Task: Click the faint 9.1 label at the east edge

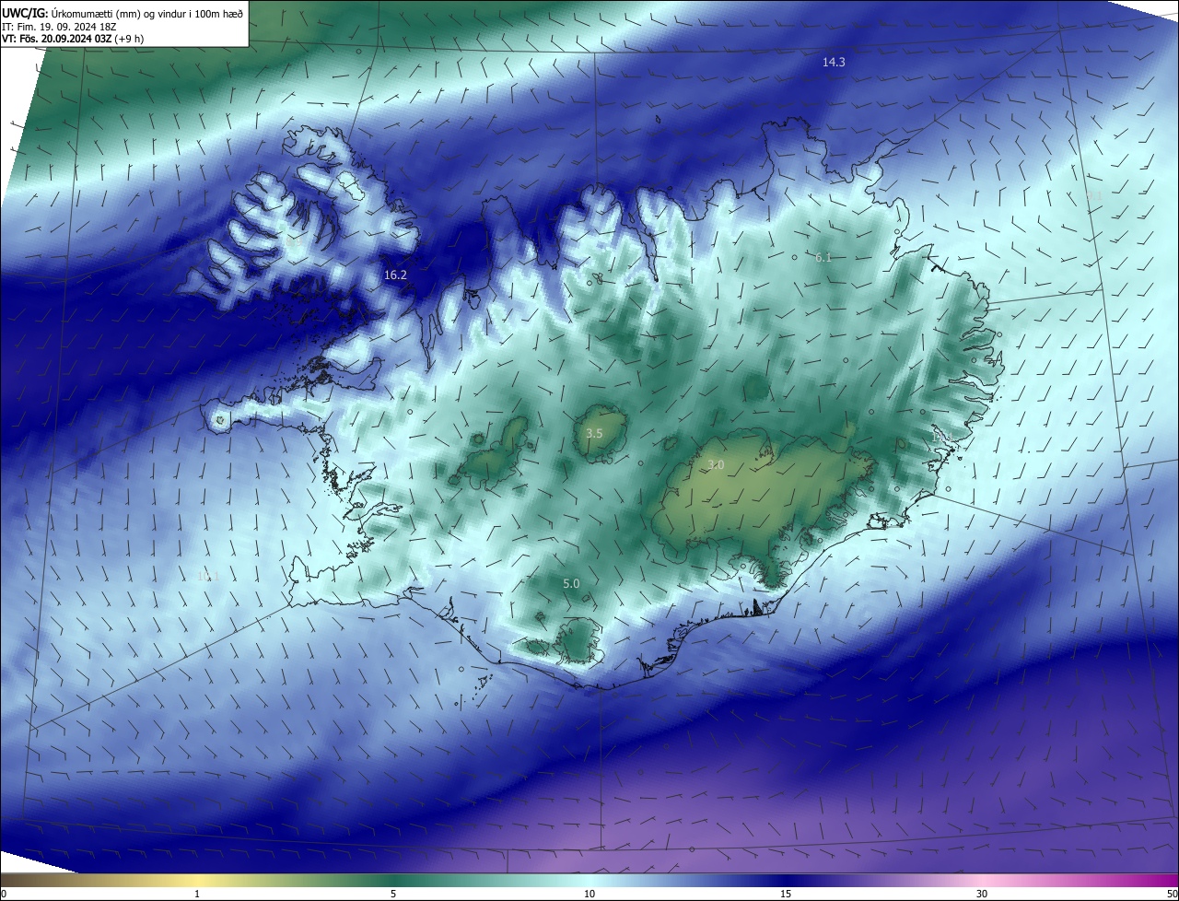Action: pyautogui.click(x=1094, y=195)
